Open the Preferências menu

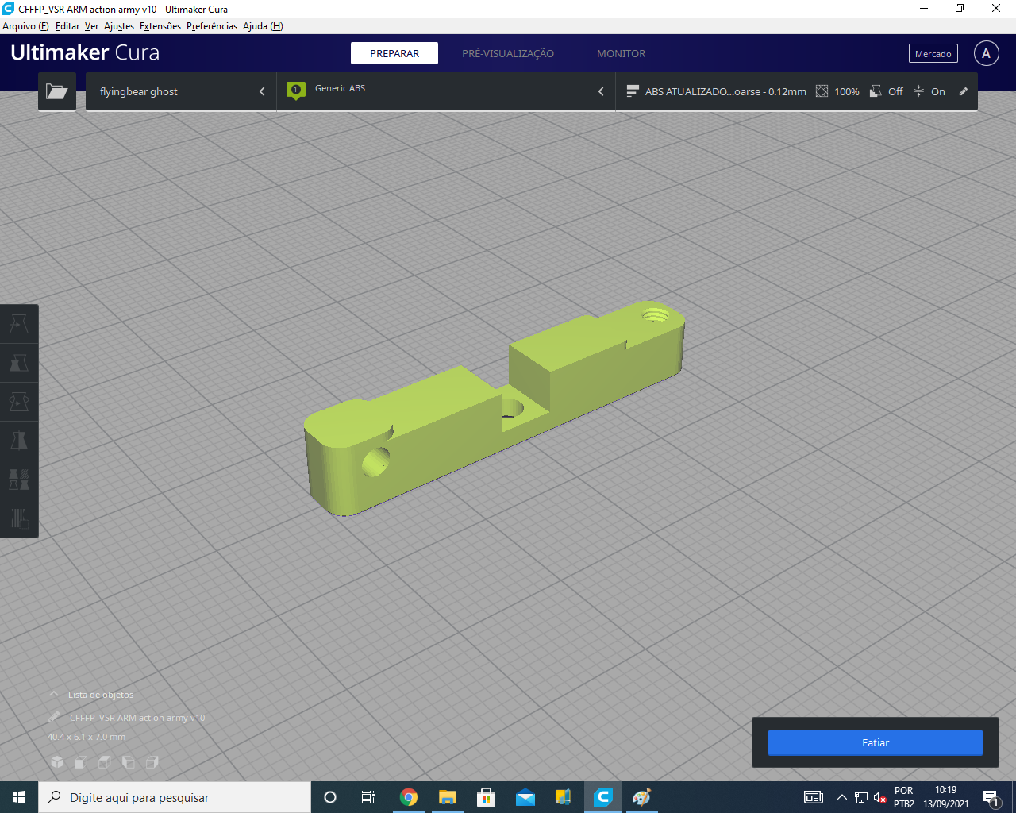[212, 26]
